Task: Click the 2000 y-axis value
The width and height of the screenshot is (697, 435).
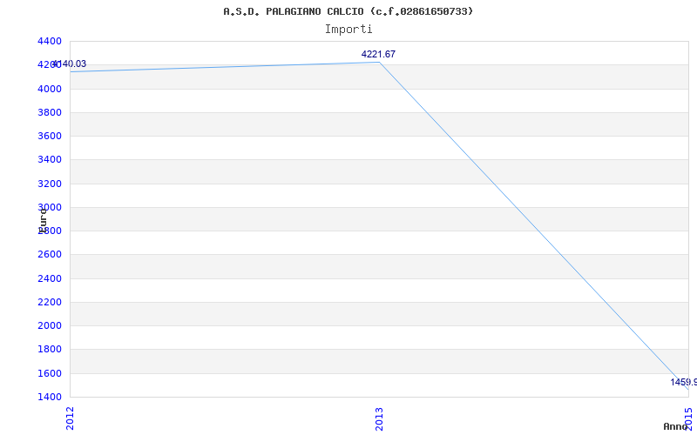Action: pyautogui.click(x=50, y=325)
